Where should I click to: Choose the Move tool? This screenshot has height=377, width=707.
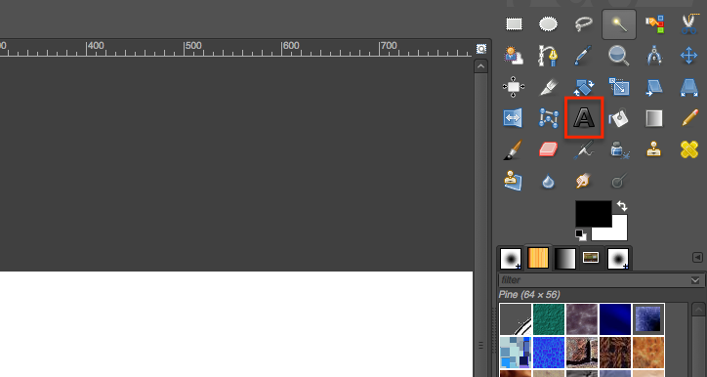tap(689, 56)
